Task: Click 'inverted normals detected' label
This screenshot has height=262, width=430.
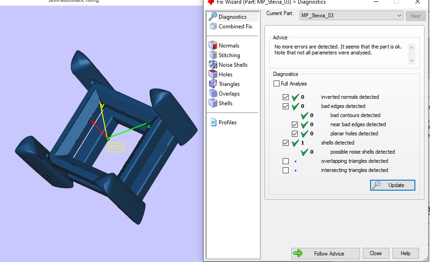Action: [350, 97]
